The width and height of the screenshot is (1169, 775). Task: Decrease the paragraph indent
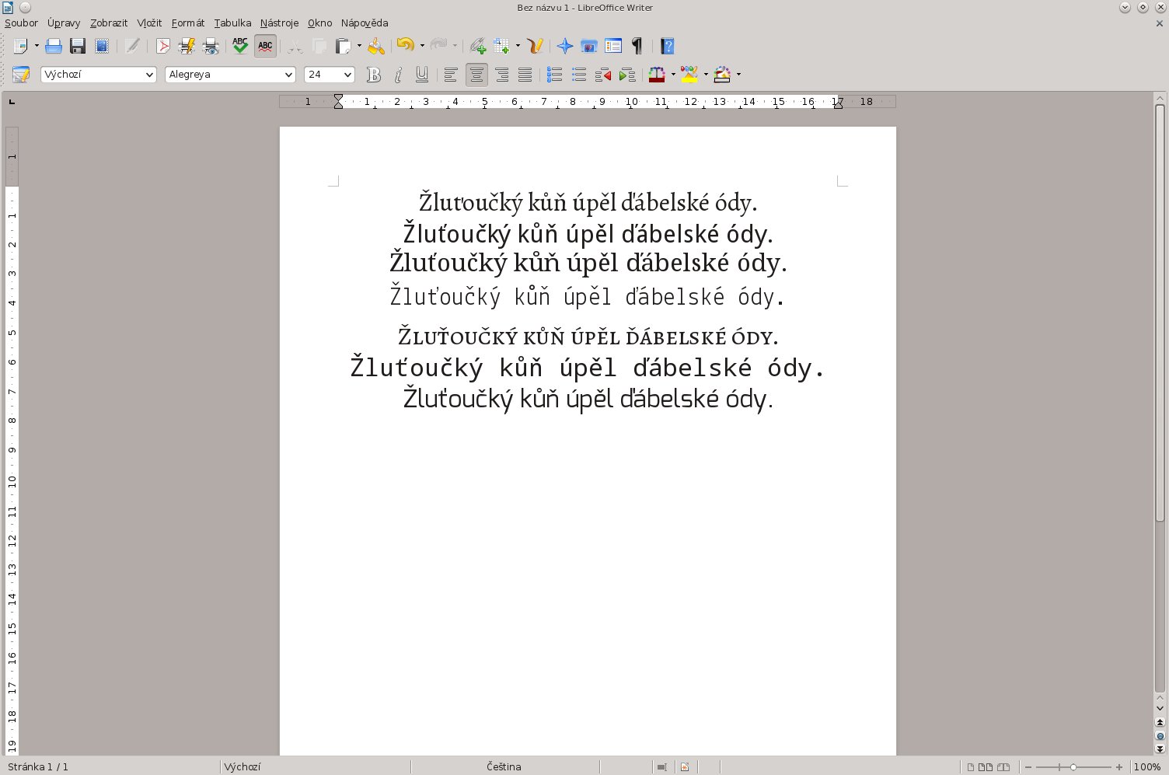(603, 75)
